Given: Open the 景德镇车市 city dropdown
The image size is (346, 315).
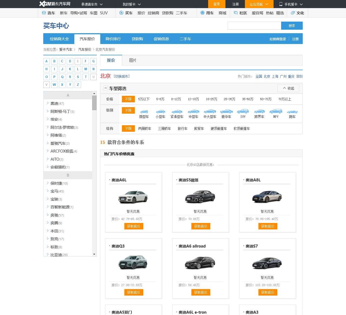Looking at the screenshot, I should click(x=92, y=4).
